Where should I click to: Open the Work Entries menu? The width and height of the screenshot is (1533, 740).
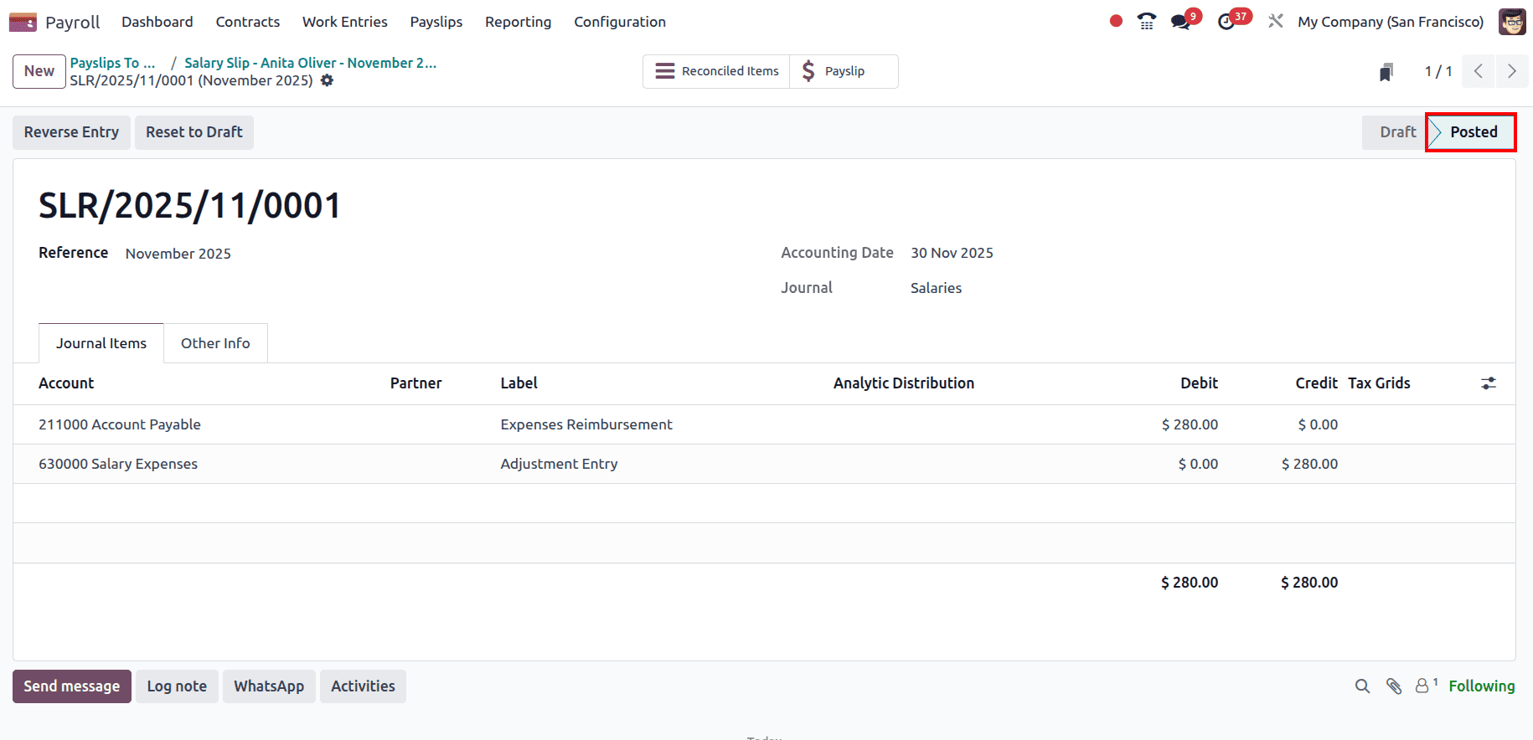[345, 22]
